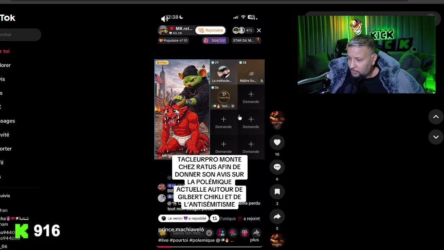This screenshot has height=250, width=444.
Task: Click the prince.machiavel6 username
Action: click(181, 230)
